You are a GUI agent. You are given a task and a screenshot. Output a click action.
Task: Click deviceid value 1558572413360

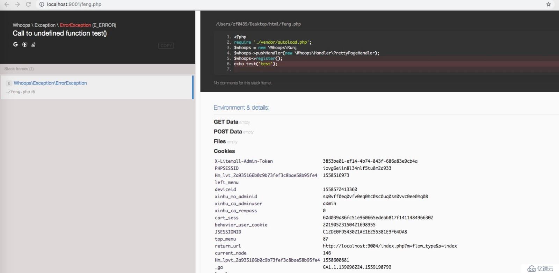coord(340,190)
